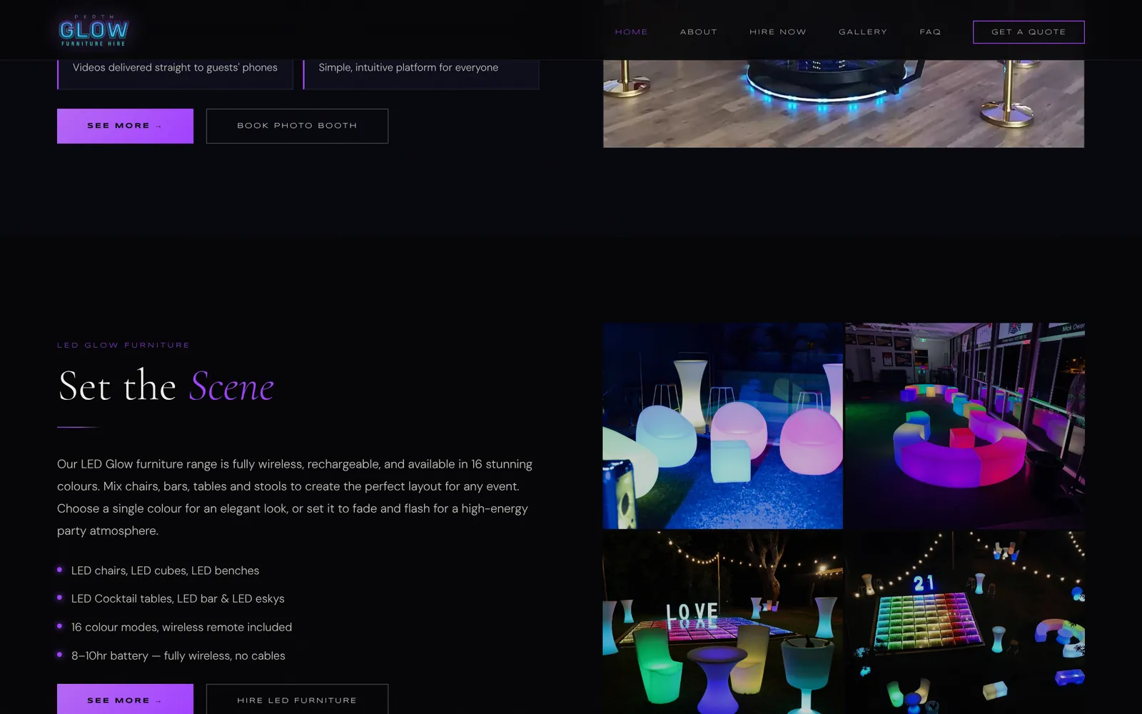Open the 21 LED dance floor photo
This screenshot has width=1142, height=714.
[965, 623]
